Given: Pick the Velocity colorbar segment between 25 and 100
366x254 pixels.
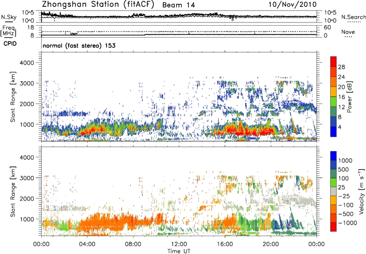Looking at the screenshot, I should pyautogui.click(x=334, y=182).
